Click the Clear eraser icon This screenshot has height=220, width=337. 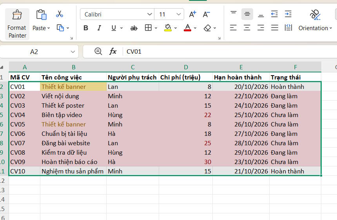pos(207,28)
